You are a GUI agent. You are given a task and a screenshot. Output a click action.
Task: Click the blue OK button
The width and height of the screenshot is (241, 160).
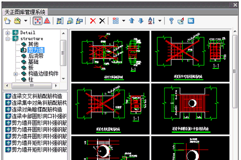point(191,21)
